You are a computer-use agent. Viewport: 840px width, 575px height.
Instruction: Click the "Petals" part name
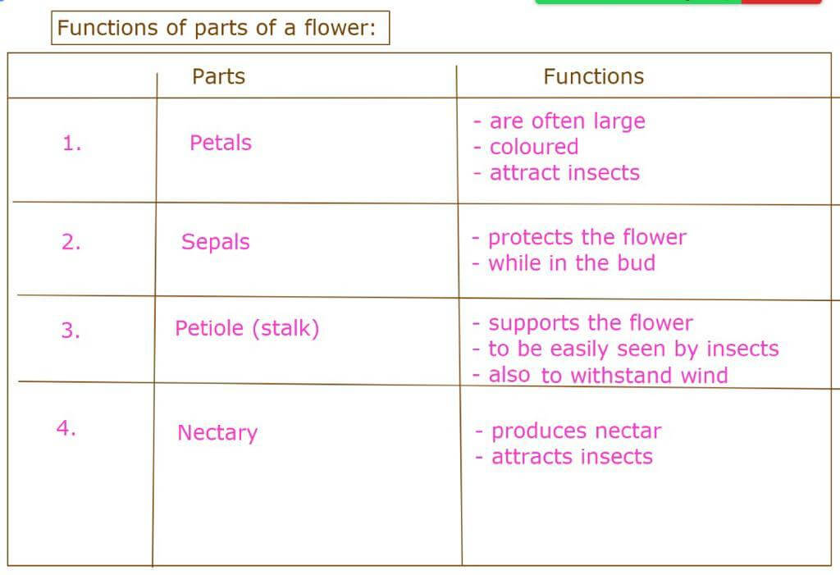pos(220,143)
